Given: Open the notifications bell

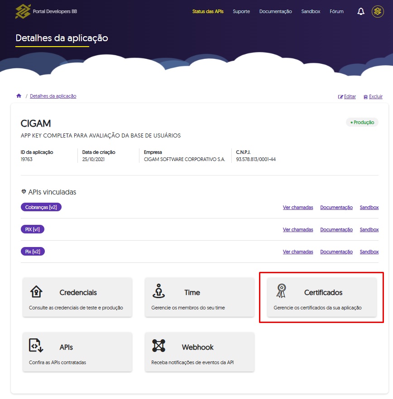Looking at the screenshot, I should (x=361, y=12).
